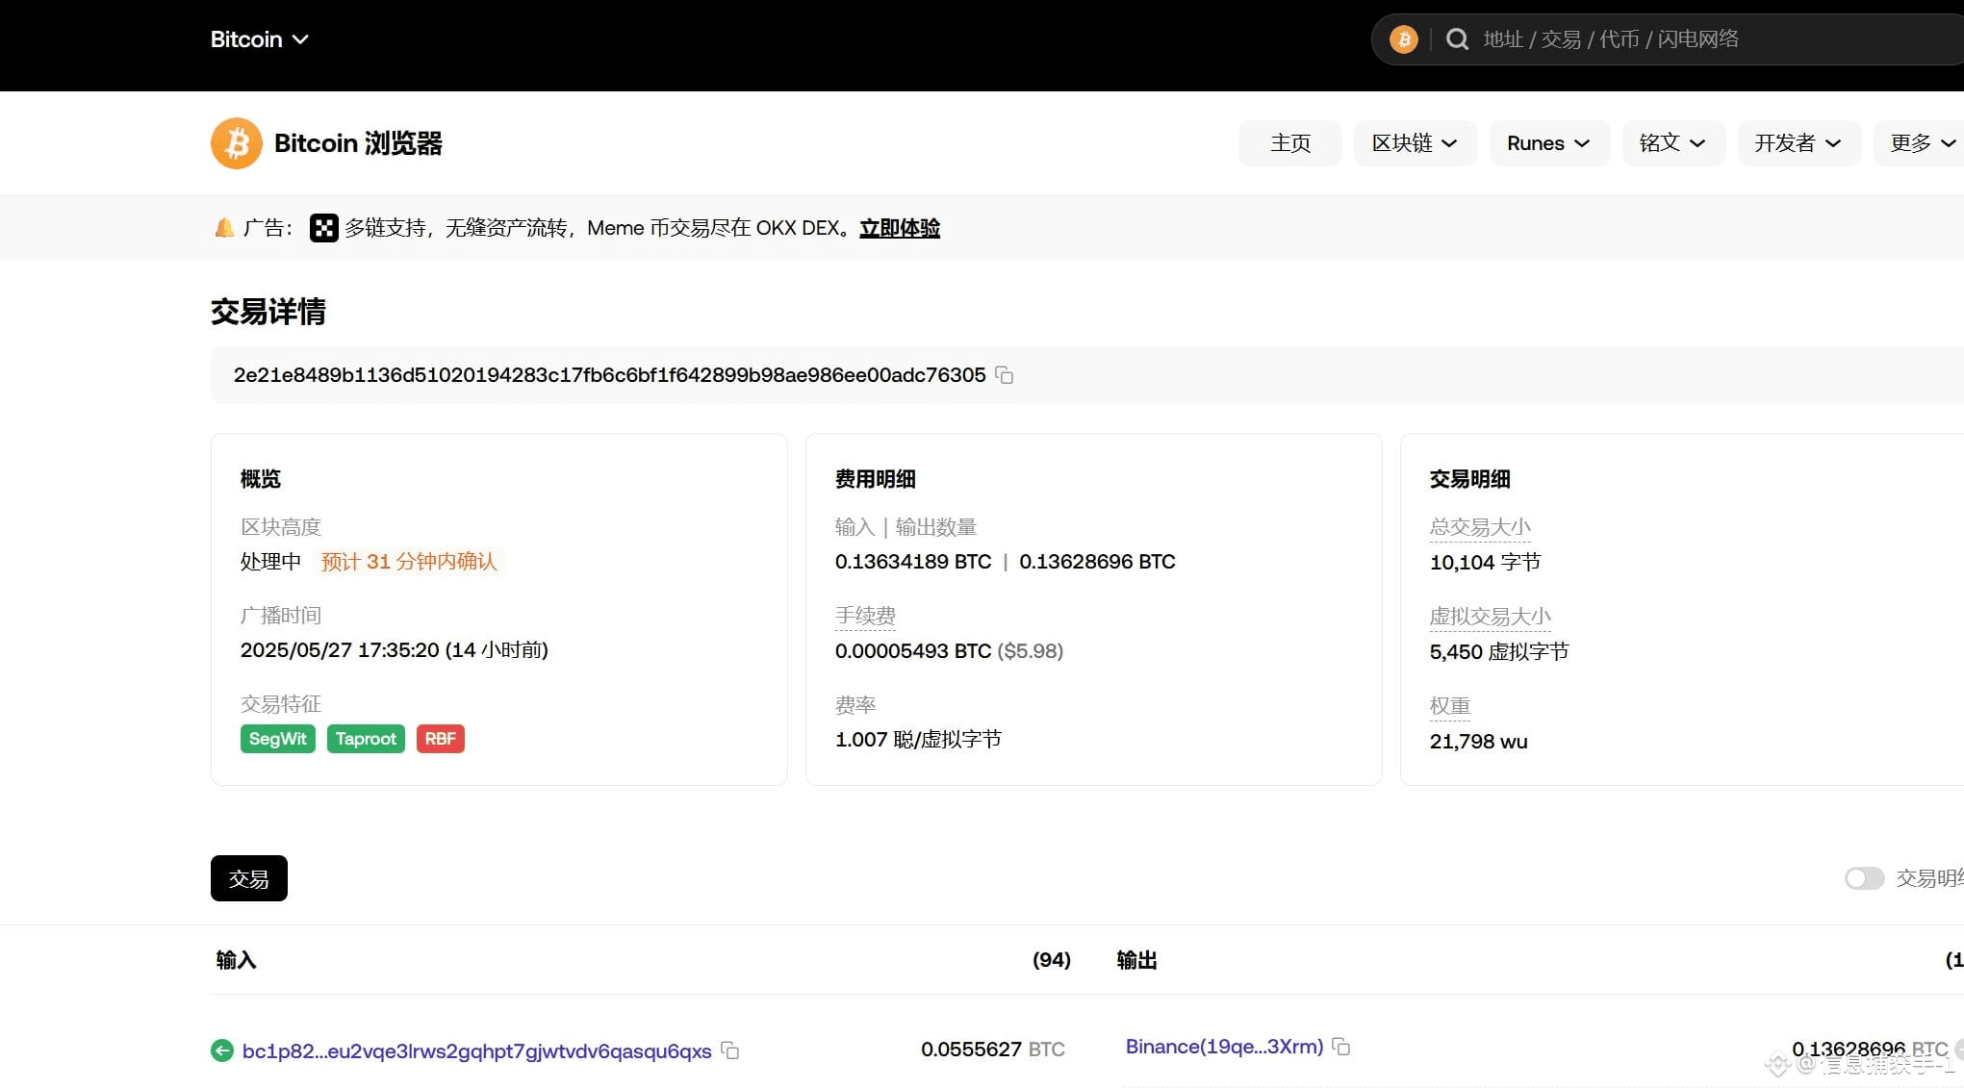Image resolution: width=1964 pixels, height=1088 pixels.
Task: Expand the 铭文 dropdown menu
Action: [1672, 143]
